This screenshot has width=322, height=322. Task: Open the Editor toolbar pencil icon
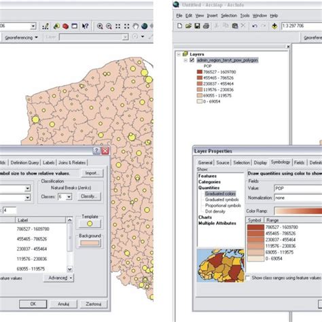coord(46,26)
